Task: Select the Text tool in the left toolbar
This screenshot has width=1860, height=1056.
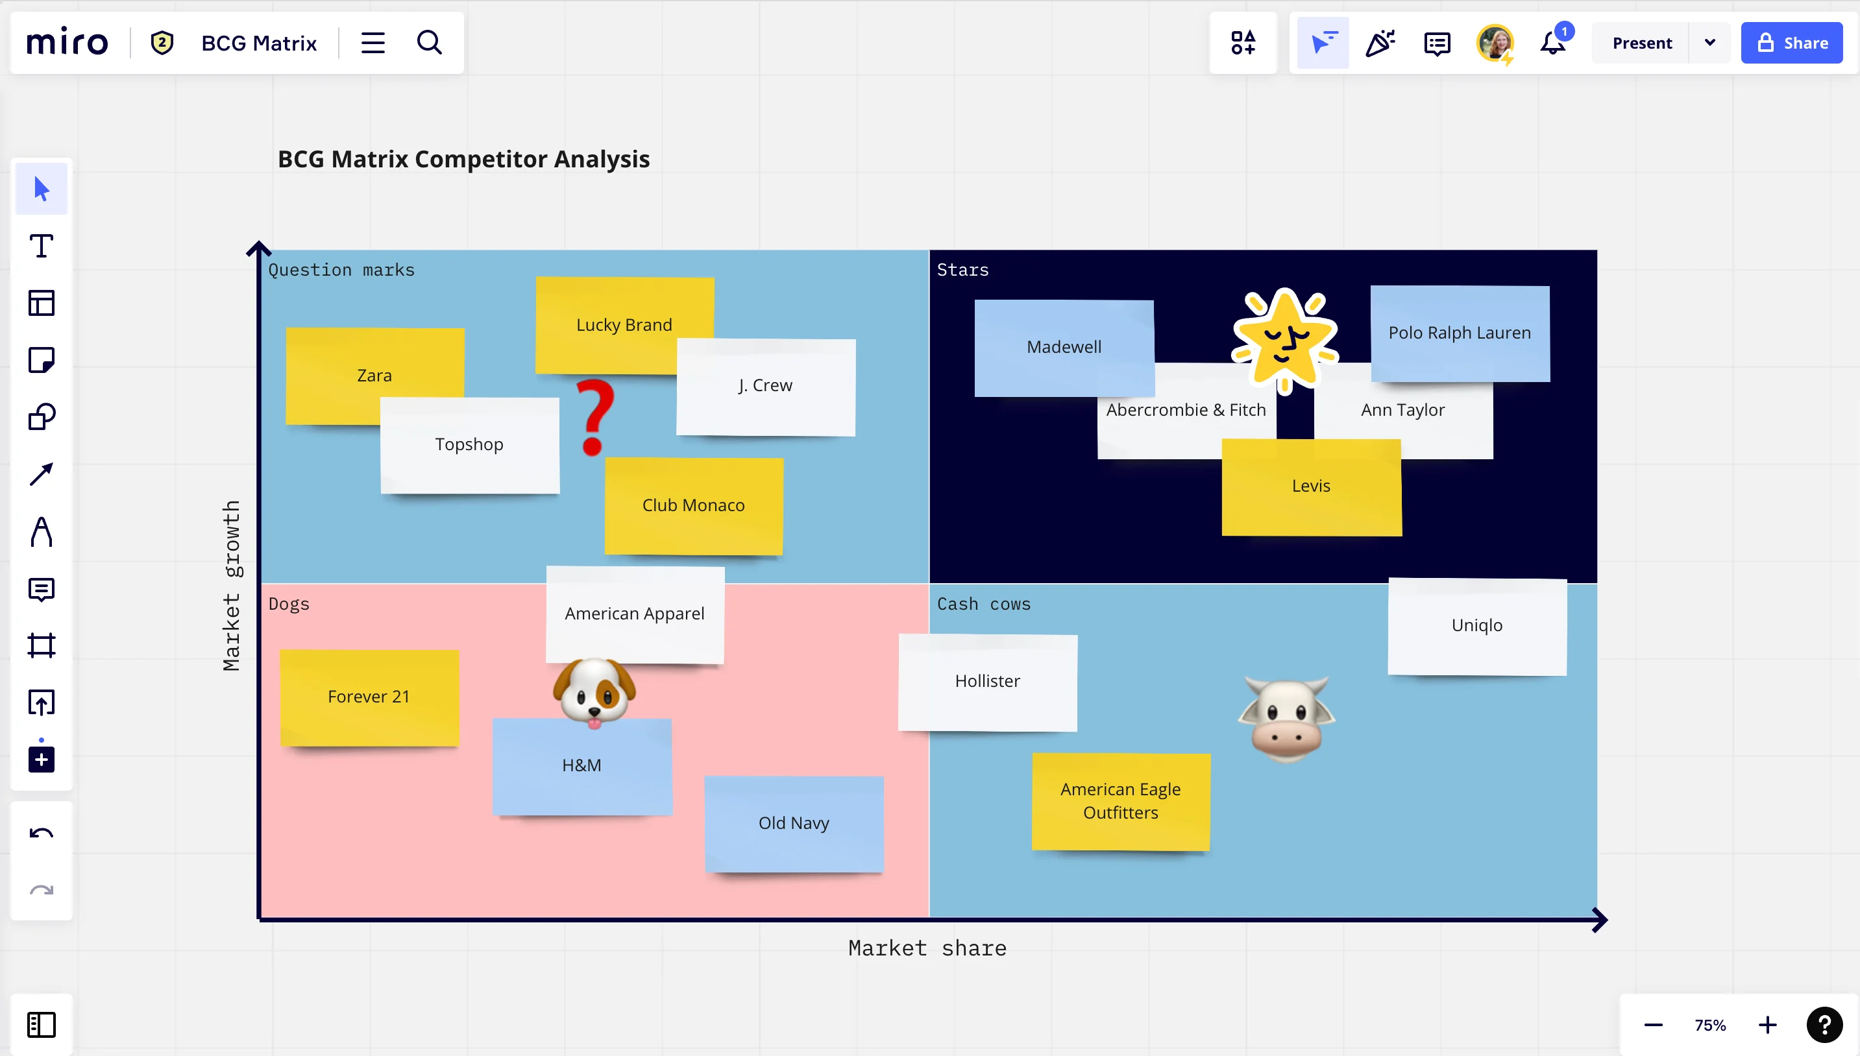Action: click(x=42, y=246)
